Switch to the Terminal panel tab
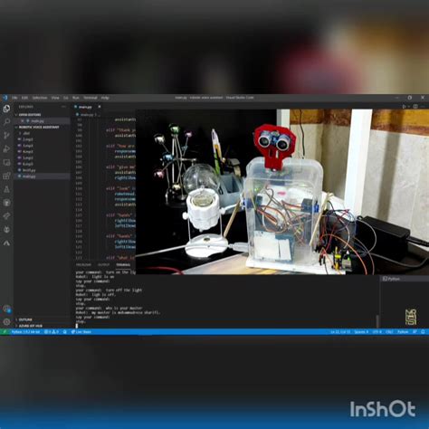Image resolution: width=429 pixels, height=429 pixels. click(123, 264)
